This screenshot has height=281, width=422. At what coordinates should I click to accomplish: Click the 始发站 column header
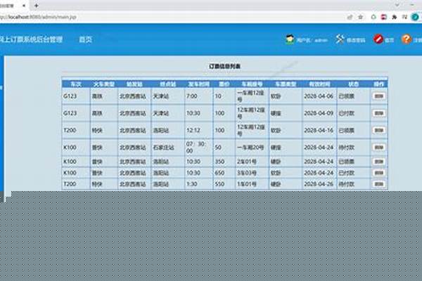134,84
